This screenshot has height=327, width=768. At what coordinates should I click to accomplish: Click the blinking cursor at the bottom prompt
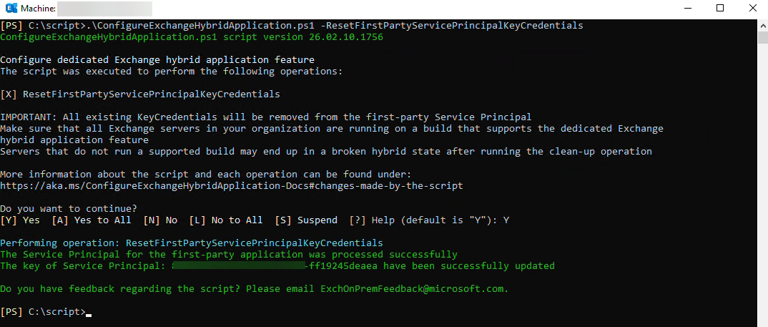88,313
